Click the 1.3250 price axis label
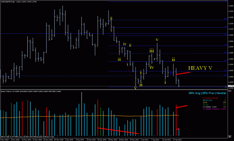Screen dimensions: 234x141 point(231,6)
